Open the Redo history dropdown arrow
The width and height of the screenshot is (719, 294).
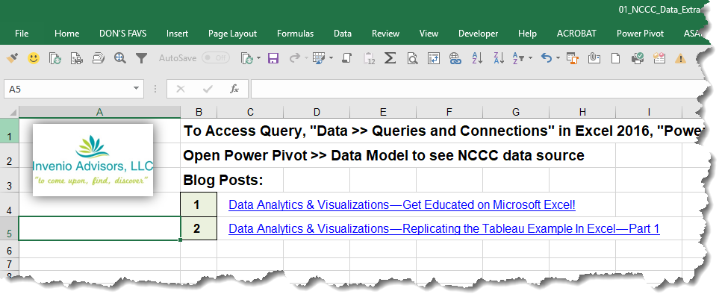pos(306,58)
